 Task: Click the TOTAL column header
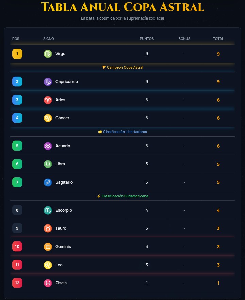click(x=218, y=39)
